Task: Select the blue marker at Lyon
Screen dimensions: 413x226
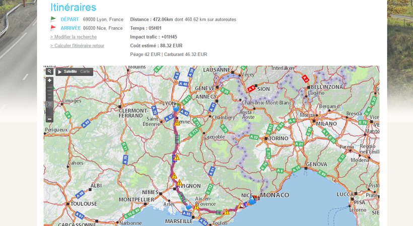Action: tap(176, 108)
